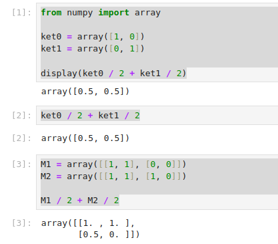Place cursor in ket0 assignment line

[x=93, y=37]
